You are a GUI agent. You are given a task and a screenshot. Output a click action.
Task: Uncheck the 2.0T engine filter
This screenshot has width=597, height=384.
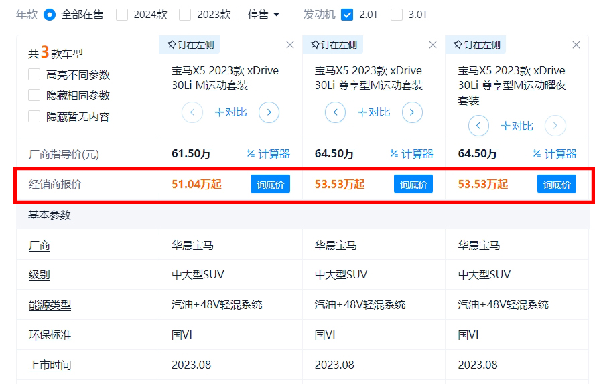tap(347, 15)
